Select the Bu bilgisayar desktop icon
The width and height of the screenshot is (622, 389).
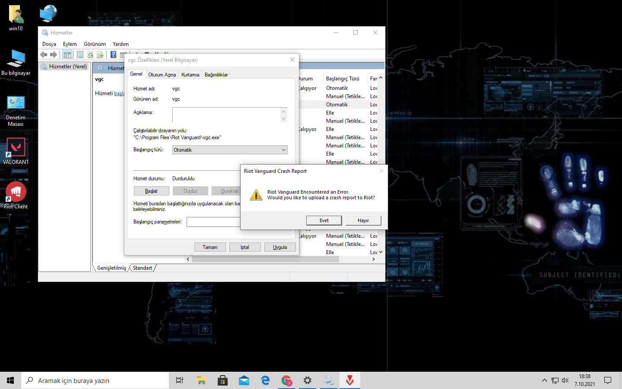pyautogui.click(x=16, y=63)
